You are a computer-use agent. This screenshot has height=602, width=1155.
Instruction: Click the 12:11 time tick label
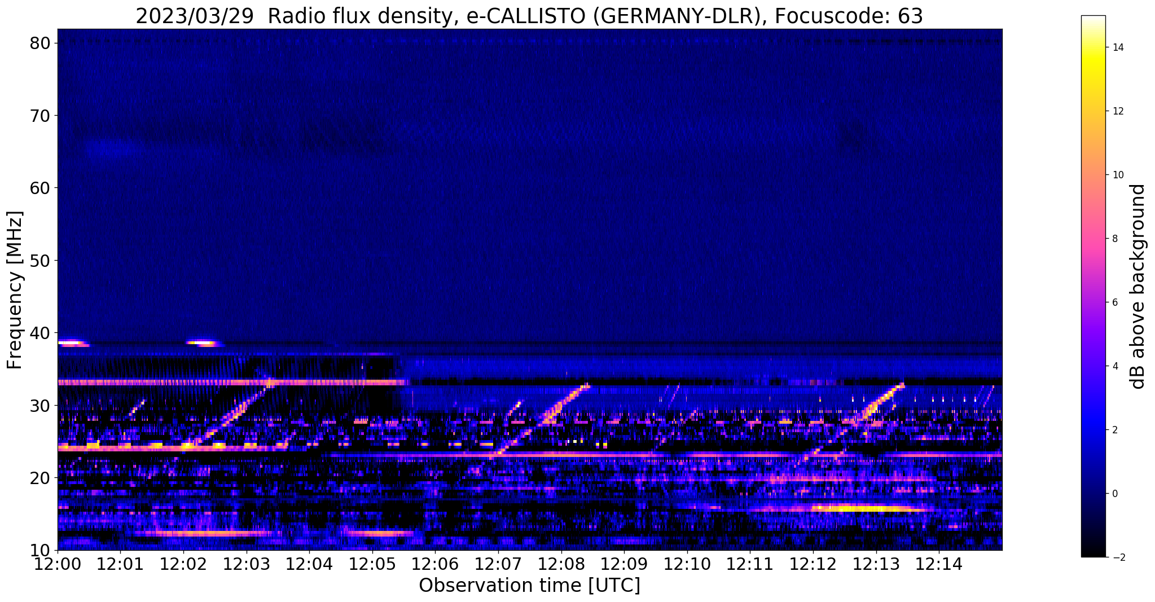click(750, 564)
